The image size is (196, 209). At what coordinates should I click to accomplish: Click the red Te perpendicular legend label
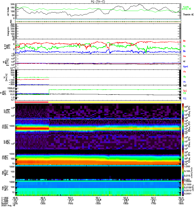(x=185, y=91)
